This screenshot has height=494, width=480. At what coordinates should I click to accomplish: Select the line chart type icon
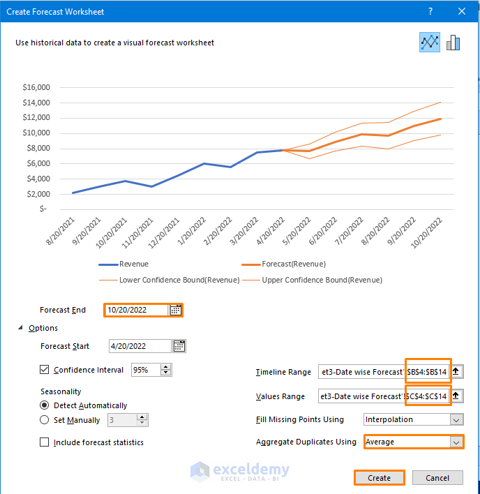pyautogui.click(x=430, y=43)
